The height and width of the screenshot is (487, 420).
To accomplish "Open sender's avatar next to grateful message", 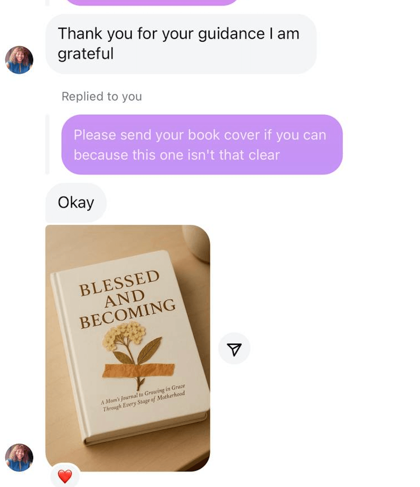I will (19, 60).
